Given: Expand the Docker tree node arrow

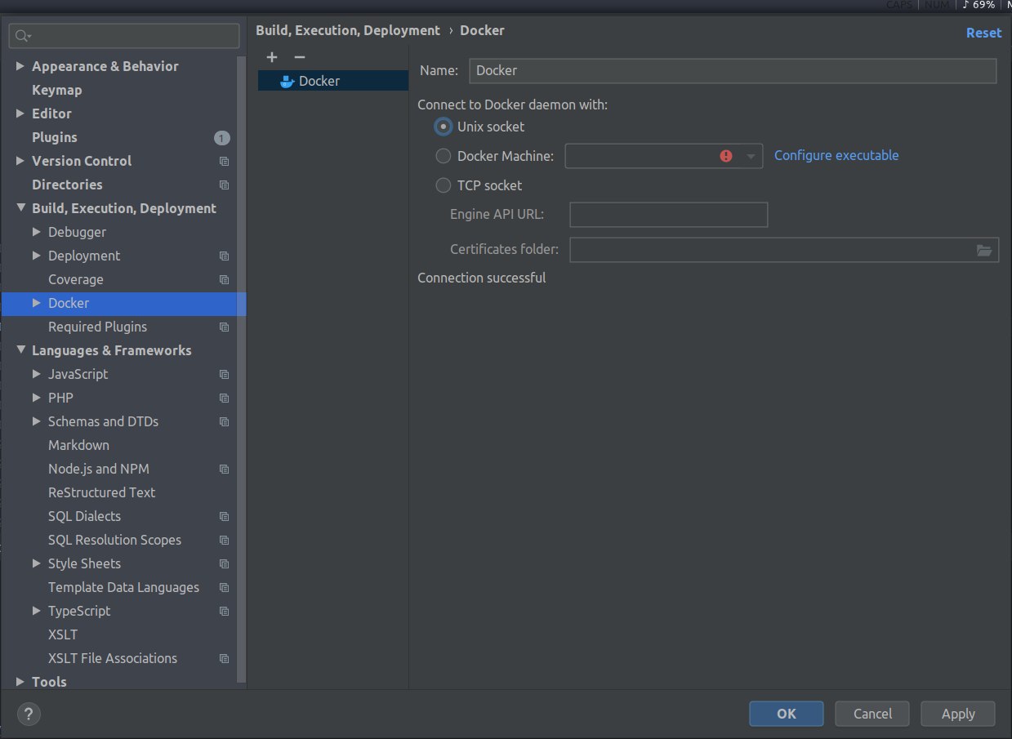Looking at the screenshot, I should pyautogui.click(x=37, y=303).
